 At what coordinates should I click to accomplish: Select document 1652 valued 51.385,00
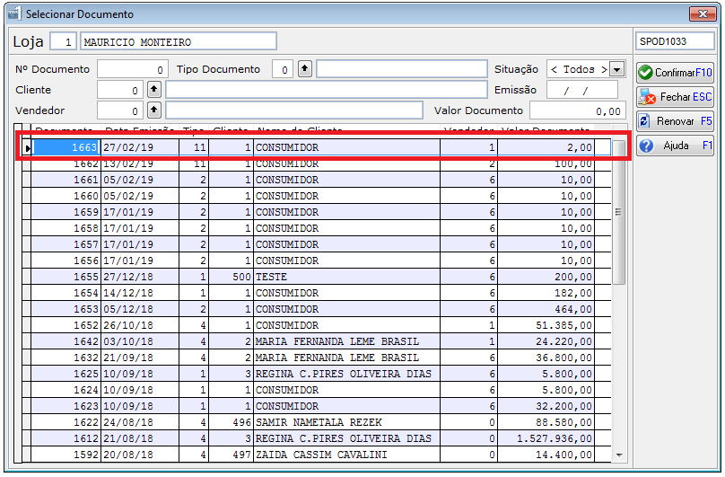coord(317,325)
